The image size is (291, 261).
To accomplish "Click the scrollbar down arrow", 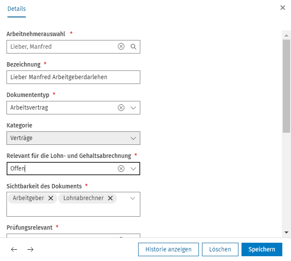I will click(286, 232).
